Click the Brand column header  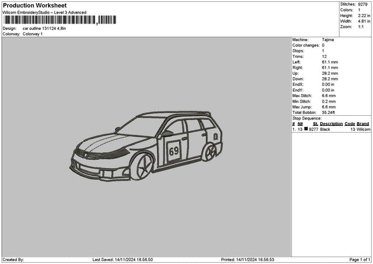tap(364, 124)
